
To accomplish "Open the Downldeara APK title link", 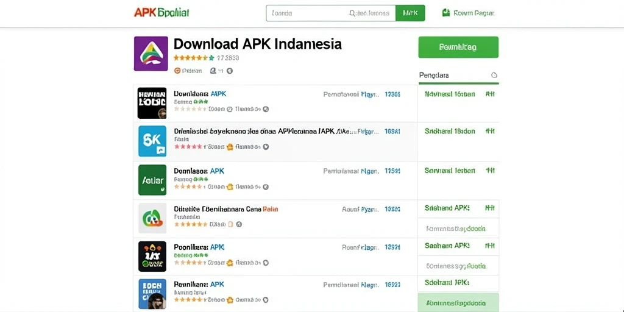I will [200, 94].
